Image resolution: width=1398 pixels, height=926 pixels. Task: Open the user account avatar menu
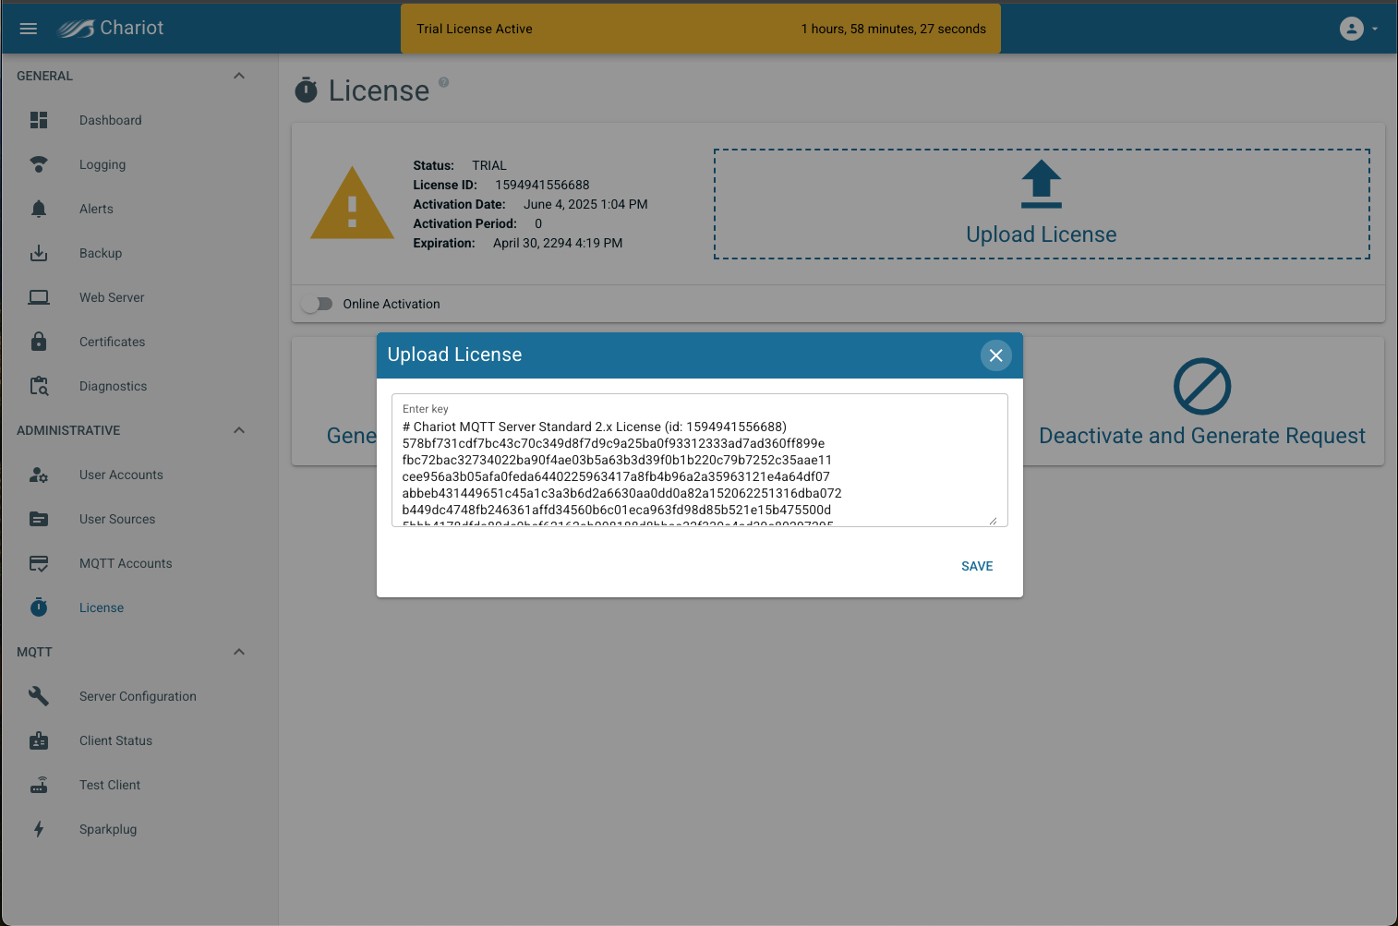pos(1351,29)
